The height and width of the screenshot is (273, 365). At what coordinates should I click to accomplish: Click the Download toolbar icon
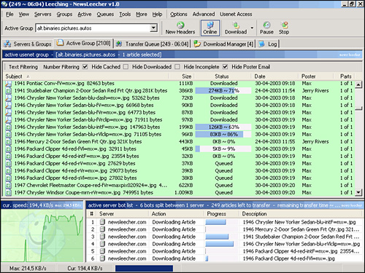point(236,25)
